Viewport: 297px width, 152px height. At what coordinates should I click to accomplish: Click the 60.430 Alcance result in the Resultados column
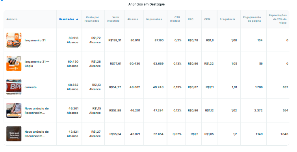tap(72, 64)
